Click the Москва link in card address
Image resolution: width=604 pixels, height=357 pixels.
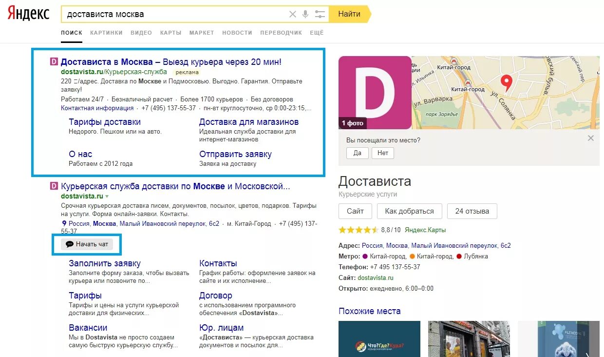pyautogui.click(x=396, y=245)
